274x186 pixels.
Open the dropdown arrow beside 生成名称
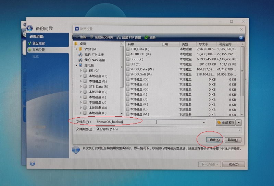[x=239, y=123]
